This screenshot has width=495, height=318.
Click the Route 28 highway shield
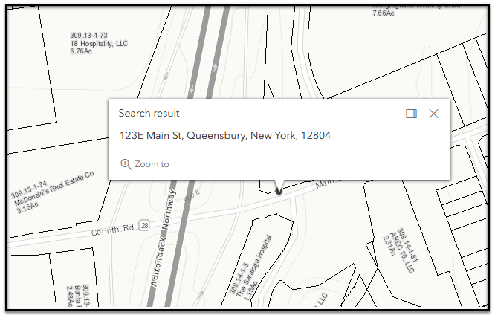[x=145, y=224]
